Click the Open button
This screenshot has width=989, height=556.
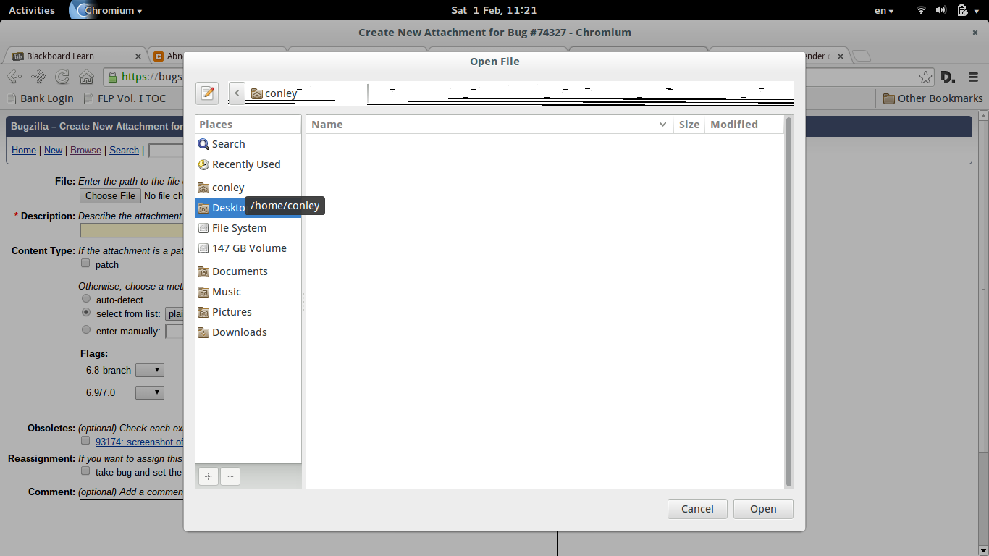(x=763, y=509)
